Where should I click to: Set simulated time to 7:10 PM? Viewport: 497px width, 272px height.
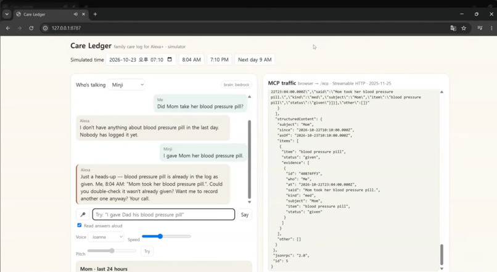point(220,60)
